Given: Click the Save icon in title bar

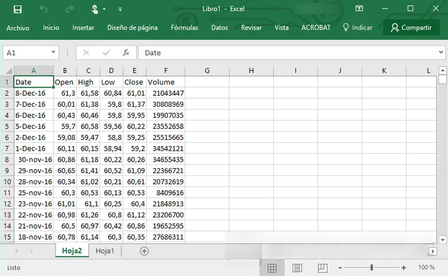Looking at the screenshot, I should [x=17, y=9].
